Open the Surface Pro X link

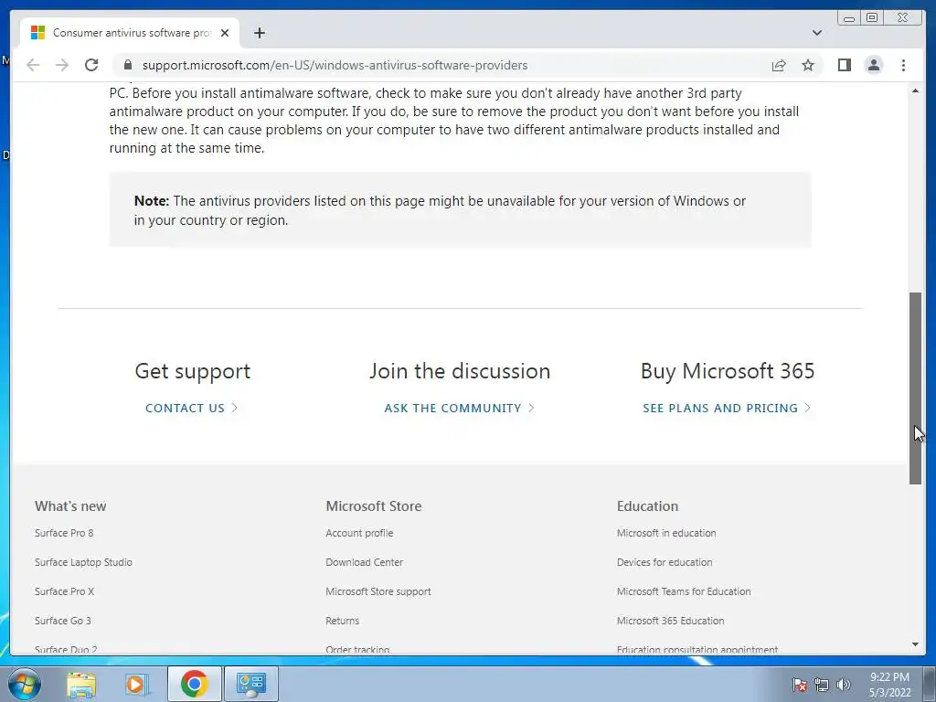(65, 591)
